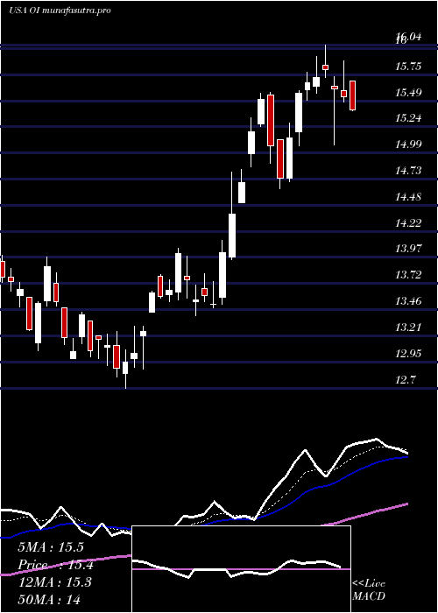Click the '5MA : 15.5' legend text
Screen dimensions: 438x613
point(51,547)
